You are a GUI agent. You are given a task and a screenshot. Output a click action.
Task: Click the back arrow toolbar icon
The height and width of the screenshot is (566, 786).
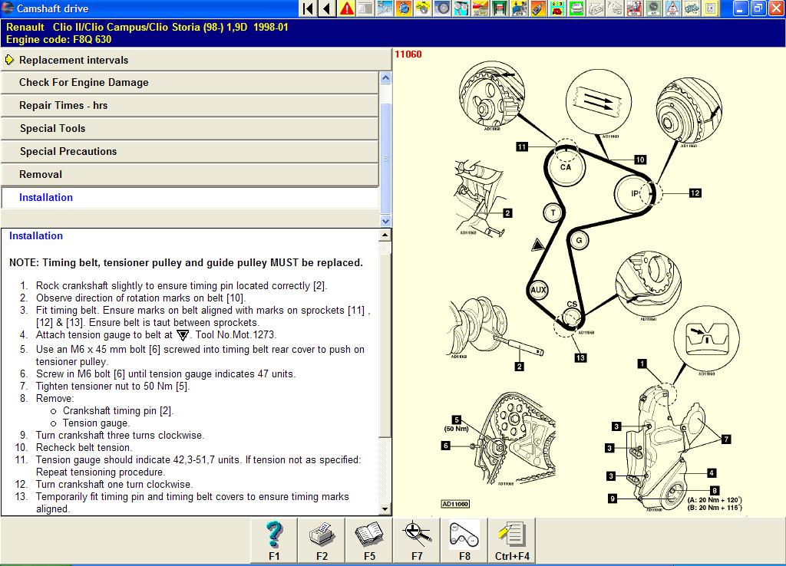coord(327,8)
